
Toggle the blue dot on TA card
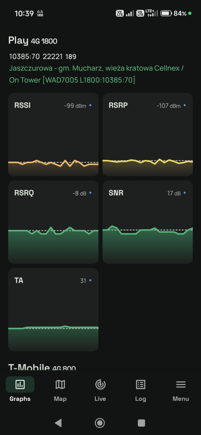point(90,281)
